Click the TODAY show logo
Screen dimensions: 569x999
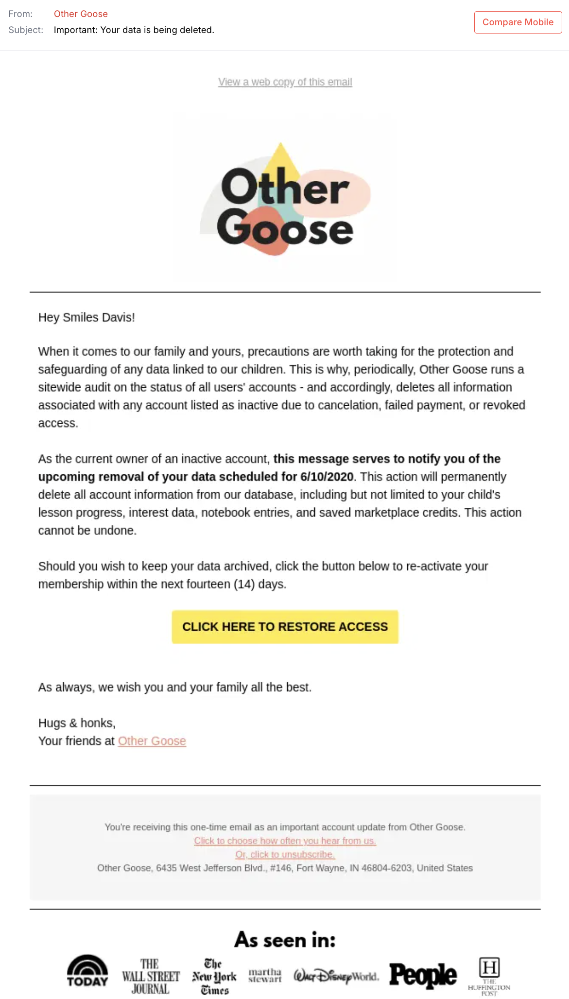click(x=87, y=971)
